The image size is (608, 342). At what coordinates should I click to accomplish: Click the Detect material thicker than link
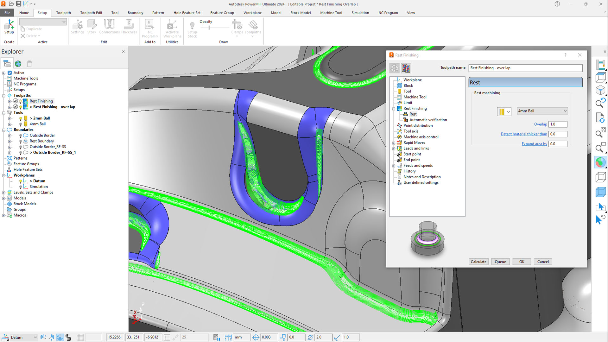pyautogui.click(x=524, y=134)
